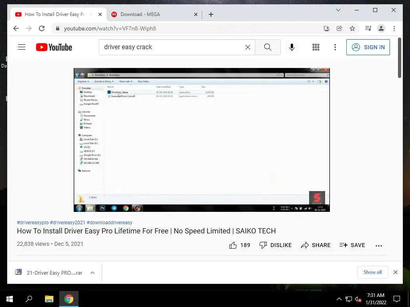
Task: Expand download item options chevron
Action: [92, 273]
